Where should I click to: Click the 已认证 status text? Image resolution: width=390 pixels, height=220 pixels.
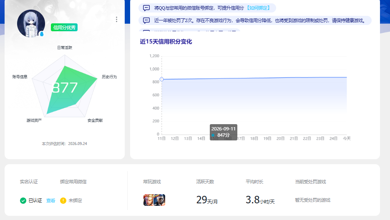[35, 200]
